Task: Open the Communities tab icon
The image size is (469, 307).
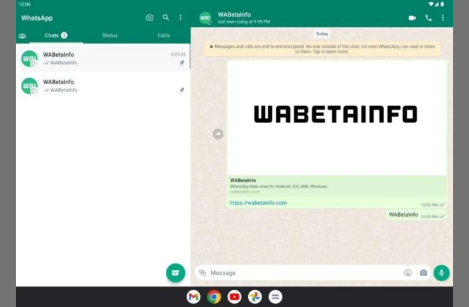Action: (x=22, y=36)
